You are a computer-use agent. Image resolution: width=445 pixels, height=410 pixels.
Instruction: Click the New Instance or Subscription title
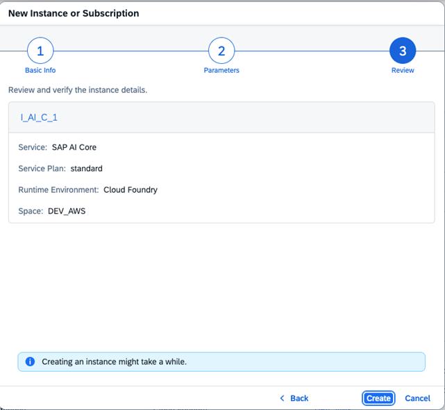(x=74, y=13)
